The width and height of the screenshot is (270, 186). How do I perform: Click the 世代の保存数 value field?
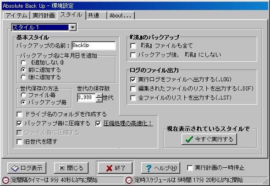86,97
